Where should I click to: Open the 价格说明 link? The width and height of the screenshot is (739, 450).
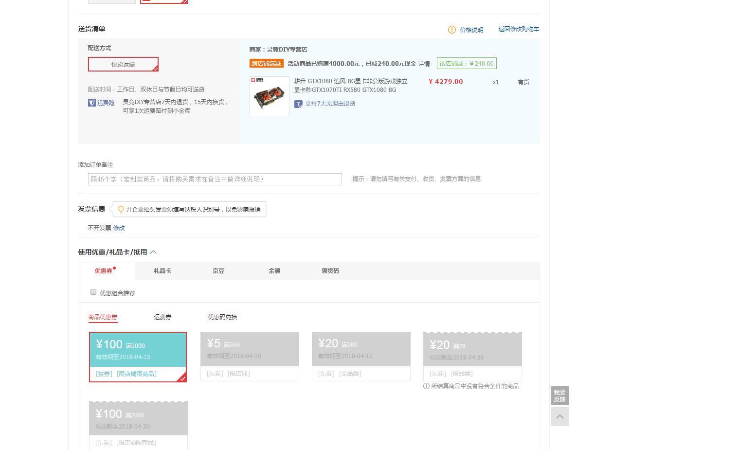(x=471, y=30)
